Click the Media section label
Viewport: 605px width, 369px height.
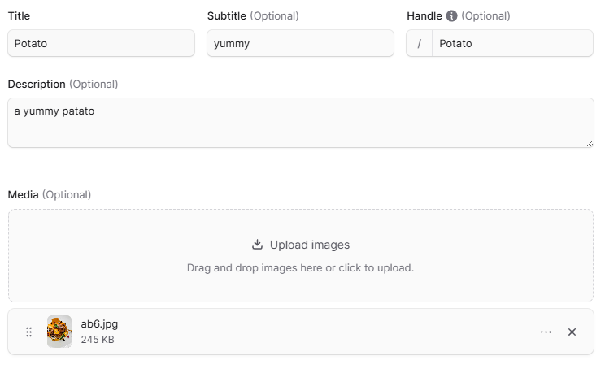[23, 195]
